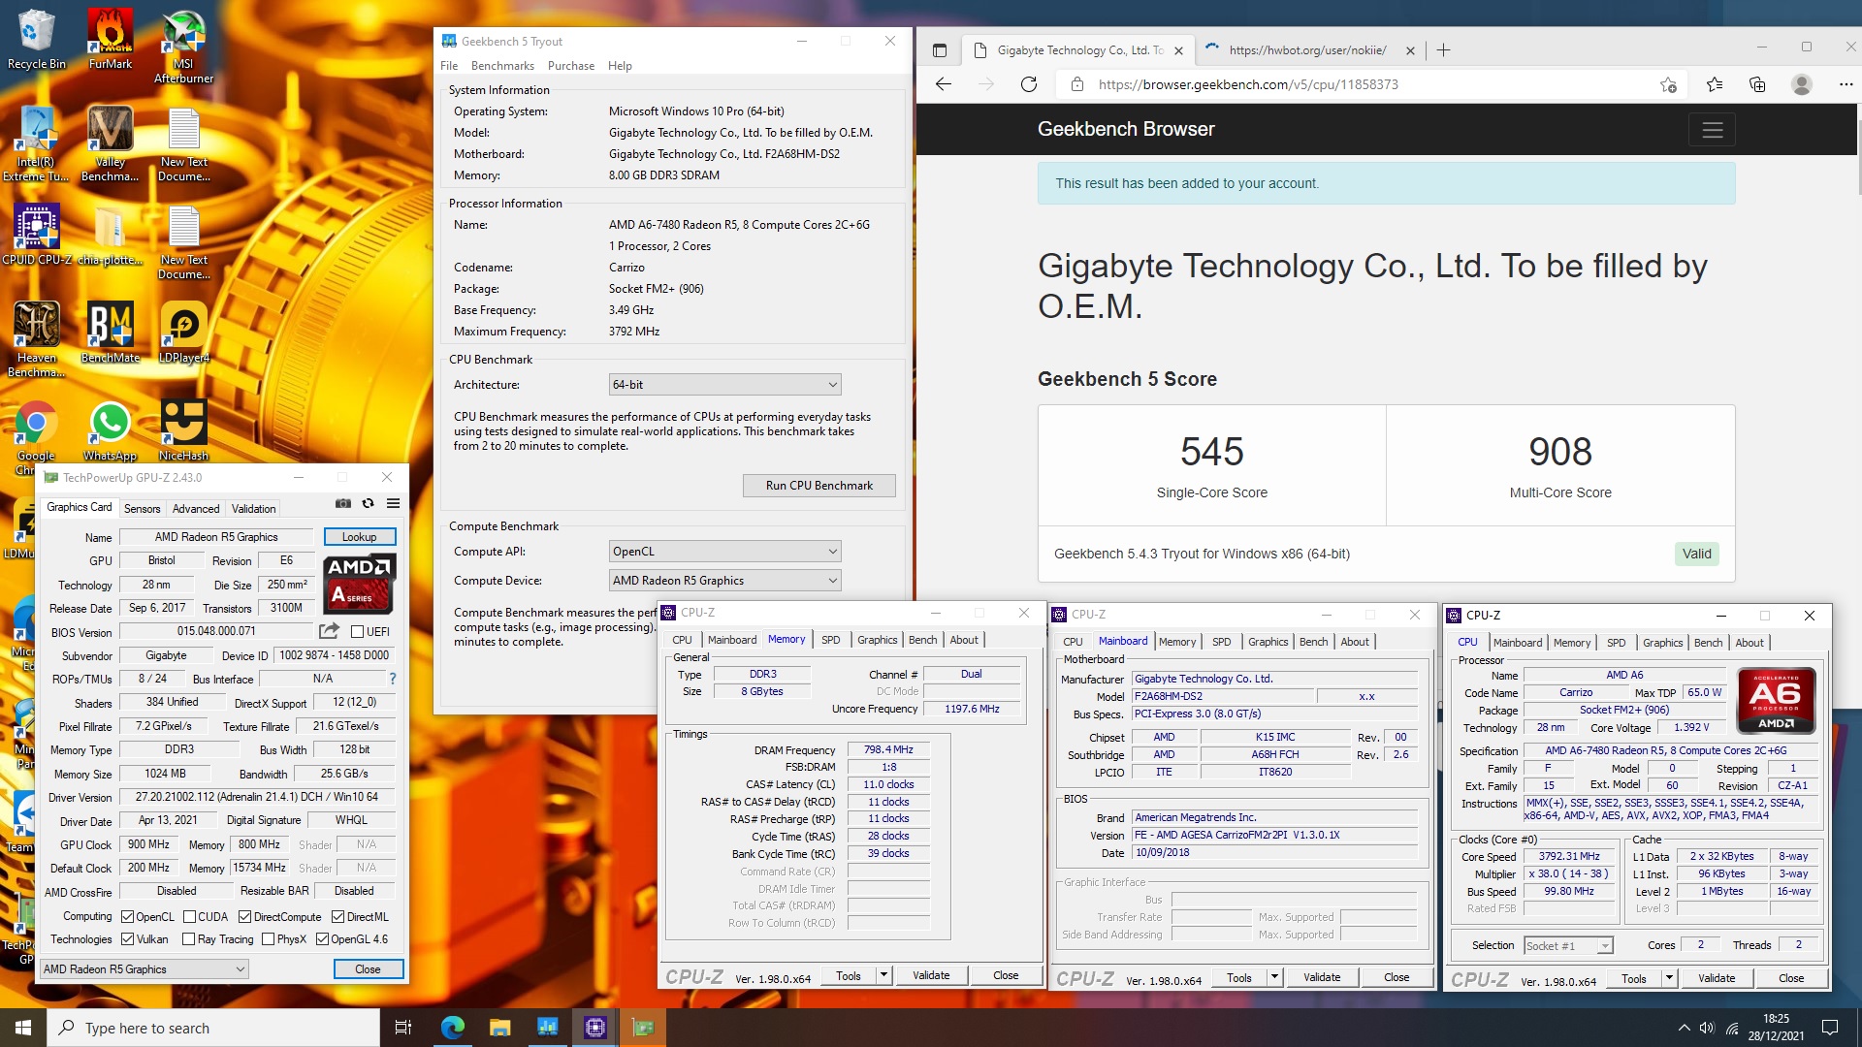This screenshot has height=1047, width=1862.
Task: Open CPUID CPU-Z desktop shortcut
Action: 36,235
